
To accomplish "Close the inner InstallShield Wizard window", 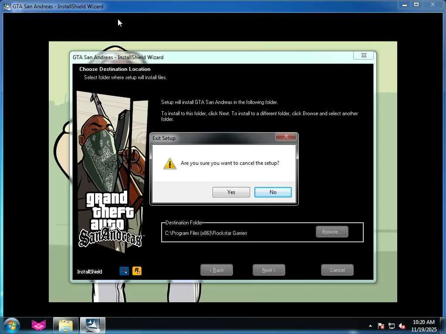I will pyautogui.click(x=364, y=55).
